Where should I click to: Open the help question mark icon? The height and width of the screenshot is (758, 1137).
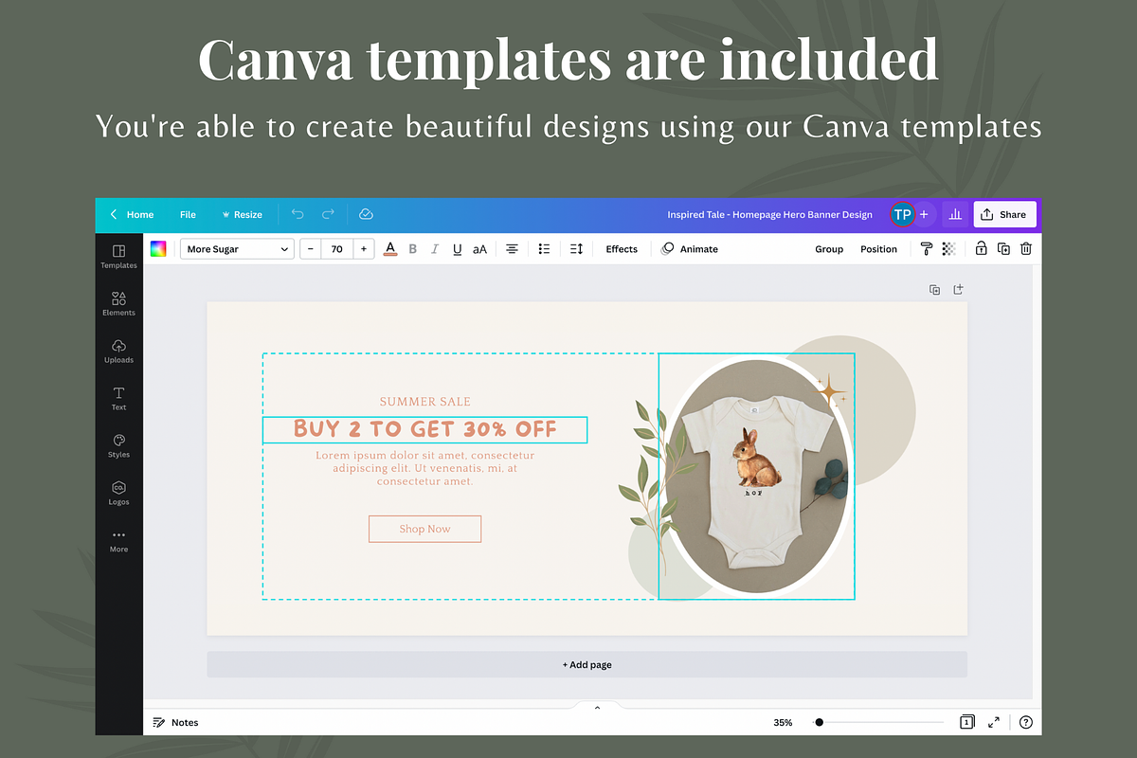click(1025, 722)
